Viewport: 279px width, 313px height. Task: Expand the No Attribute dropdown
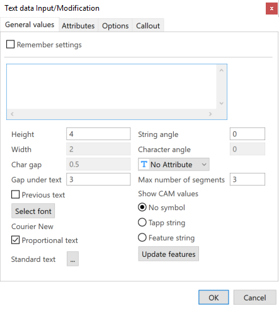174,164
